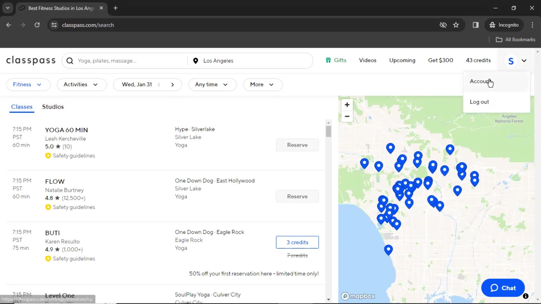Open a new browser tab

116,8
